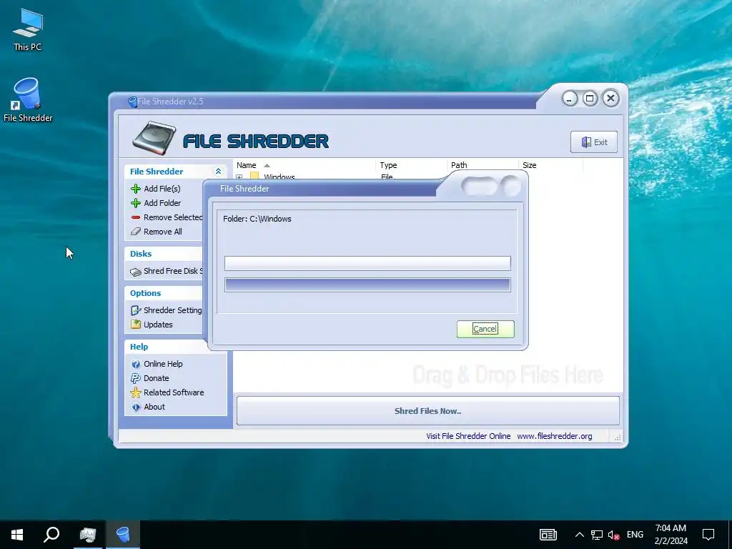Click the Updates label

[158, 325]
